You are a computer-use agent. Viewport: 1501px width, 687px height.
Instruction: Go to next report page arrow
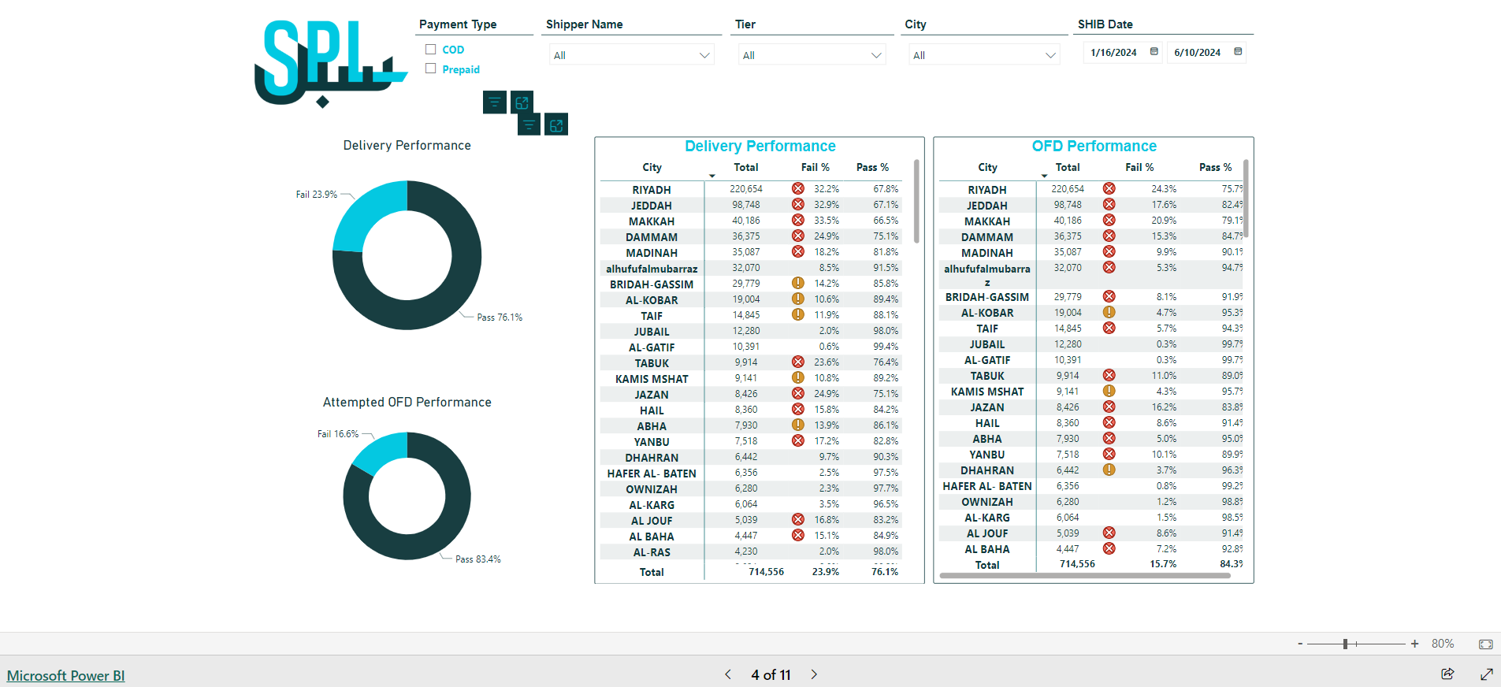coord(814,674)
